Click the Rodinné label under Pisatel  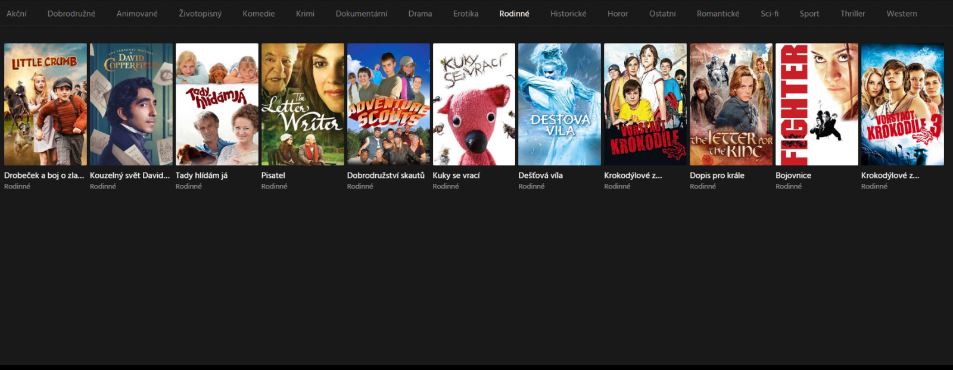(x=275, y=186)
